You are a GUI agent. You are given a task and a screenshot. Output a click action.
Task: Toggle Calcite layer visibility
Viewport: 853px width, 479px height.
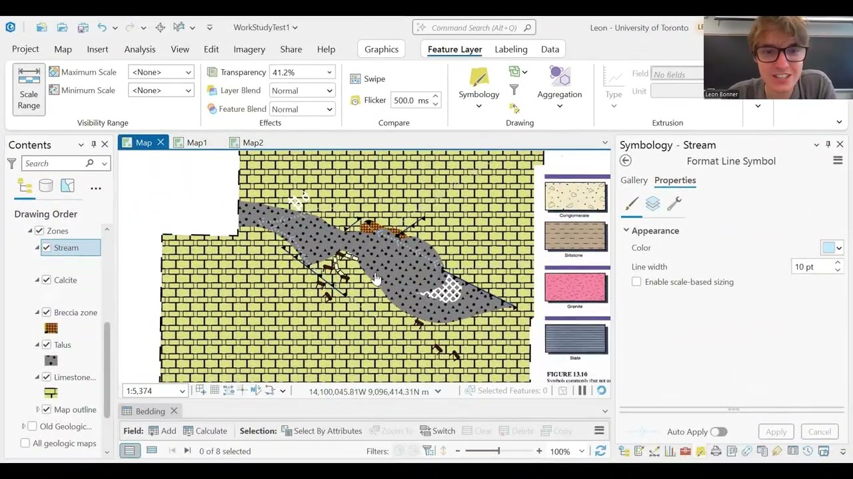(x=47, y=280)
